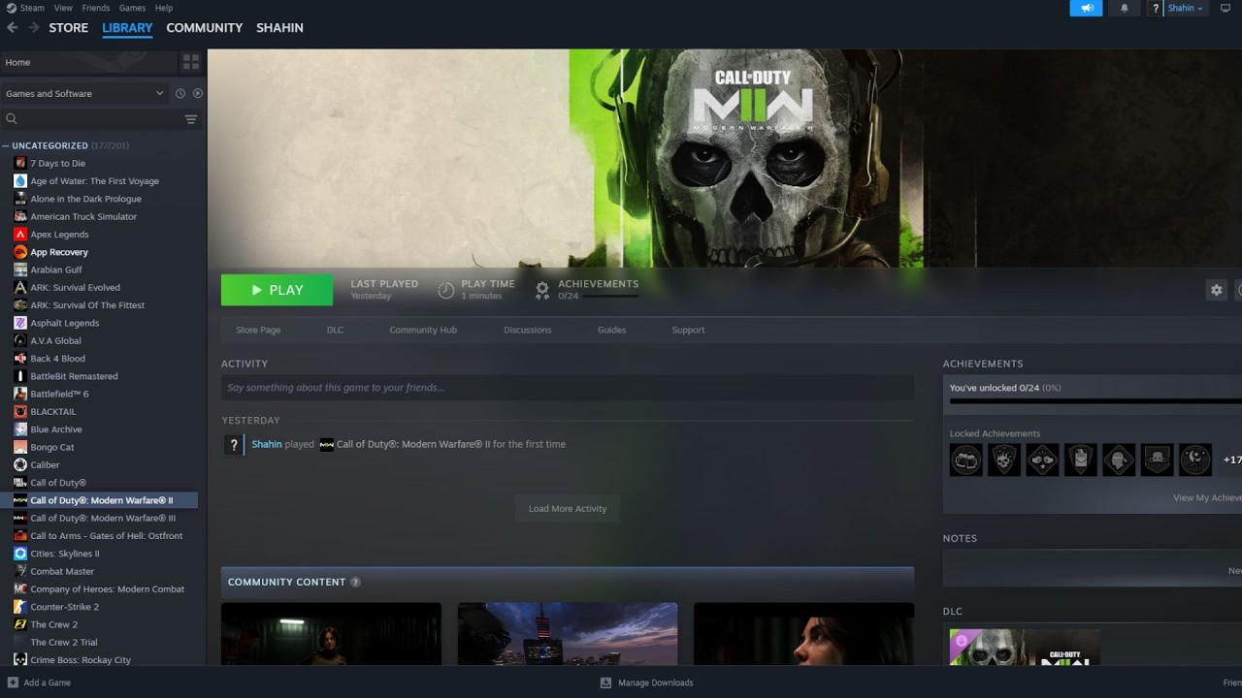This screenshot has height=698, width=1242.
Task: Open the View menu
Action: (x=63, y=8)
